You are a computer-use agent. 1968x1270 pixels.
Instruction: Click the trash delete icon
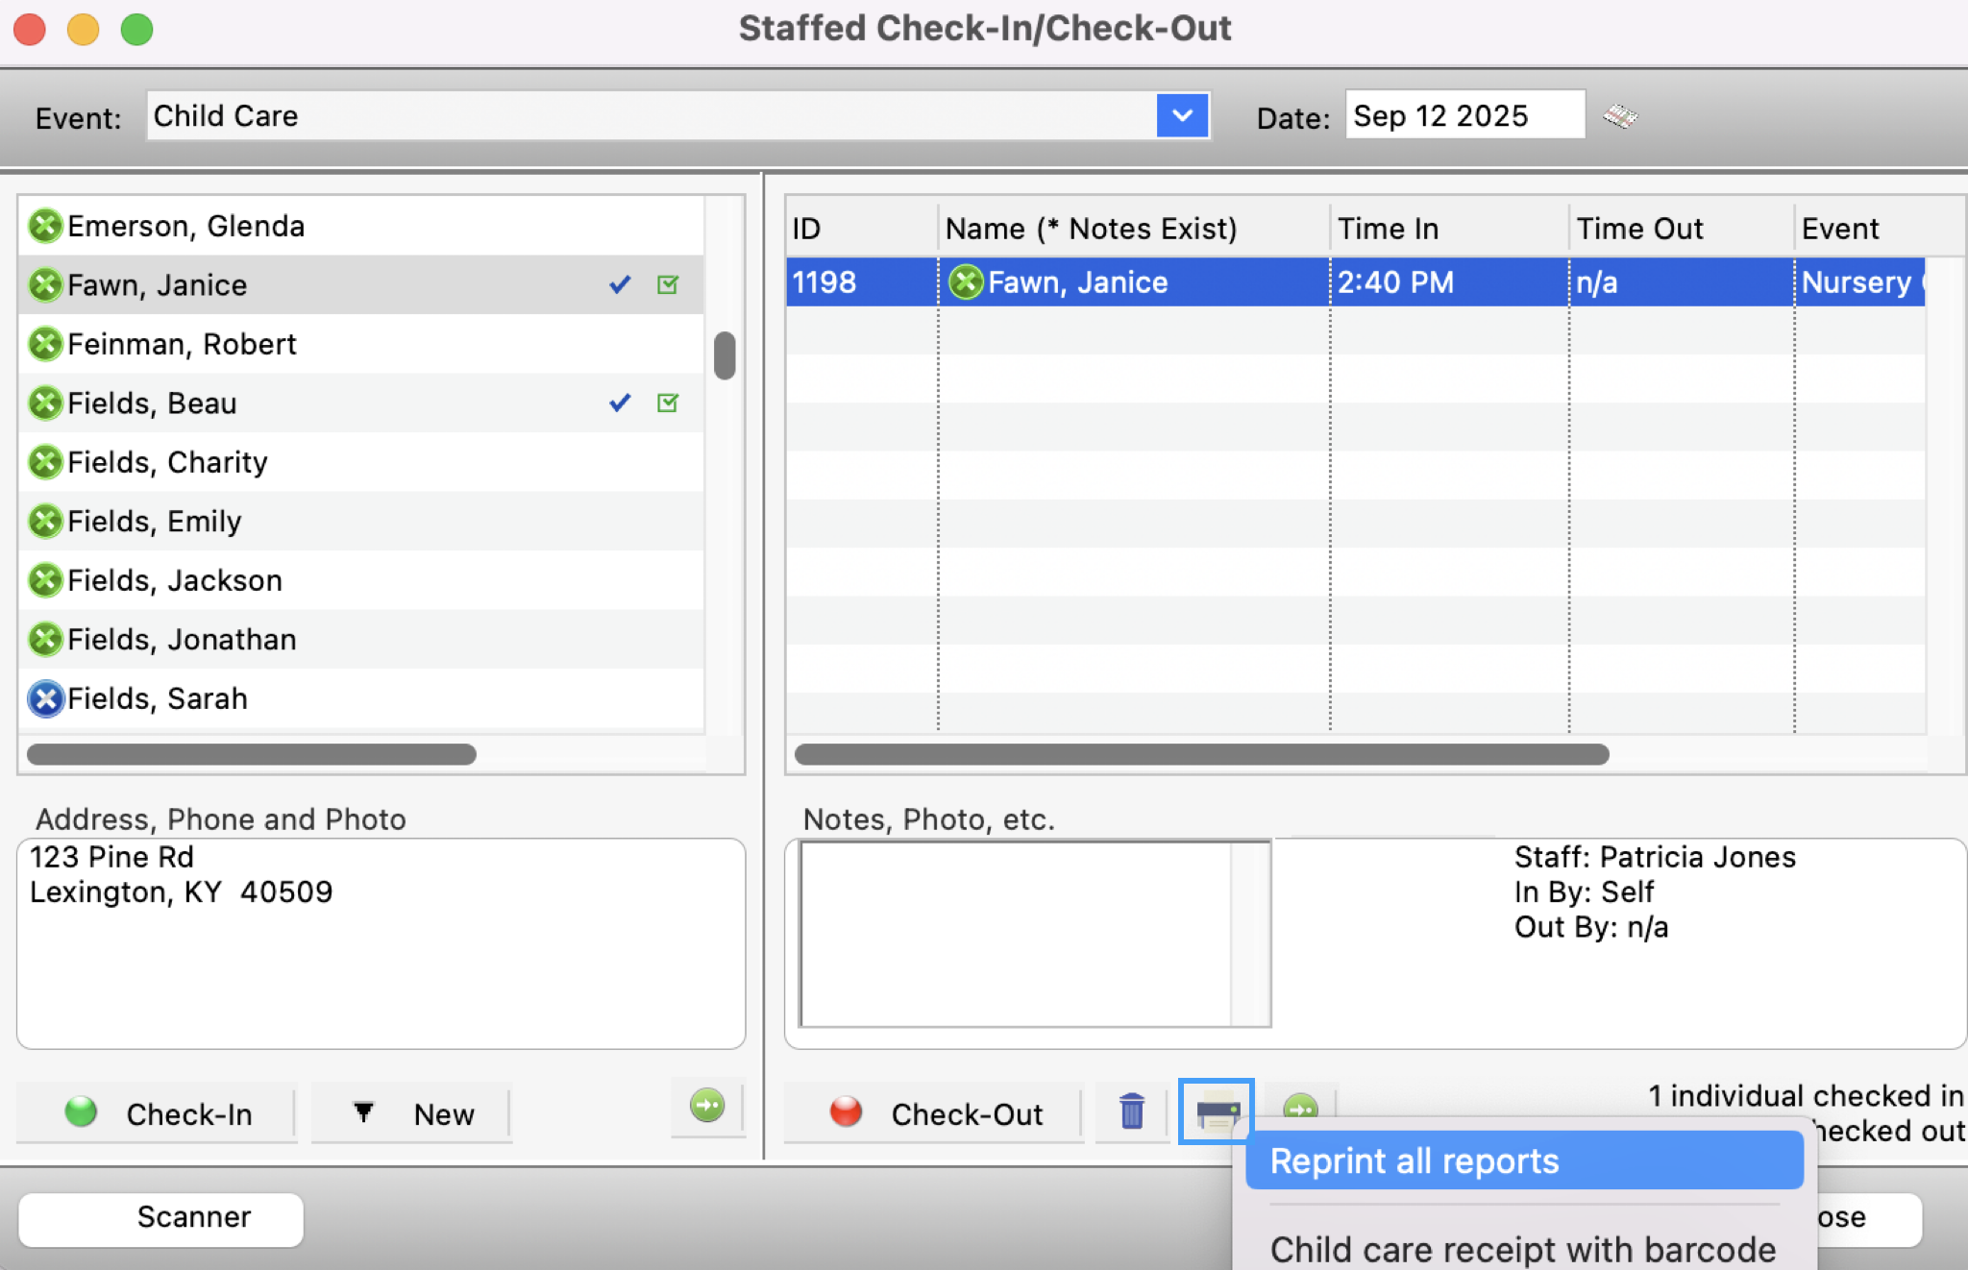pyautogui.click(x=1131, y=1112)
